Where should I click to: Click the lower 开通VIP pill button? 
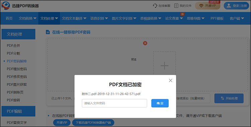tap(62, 123)
